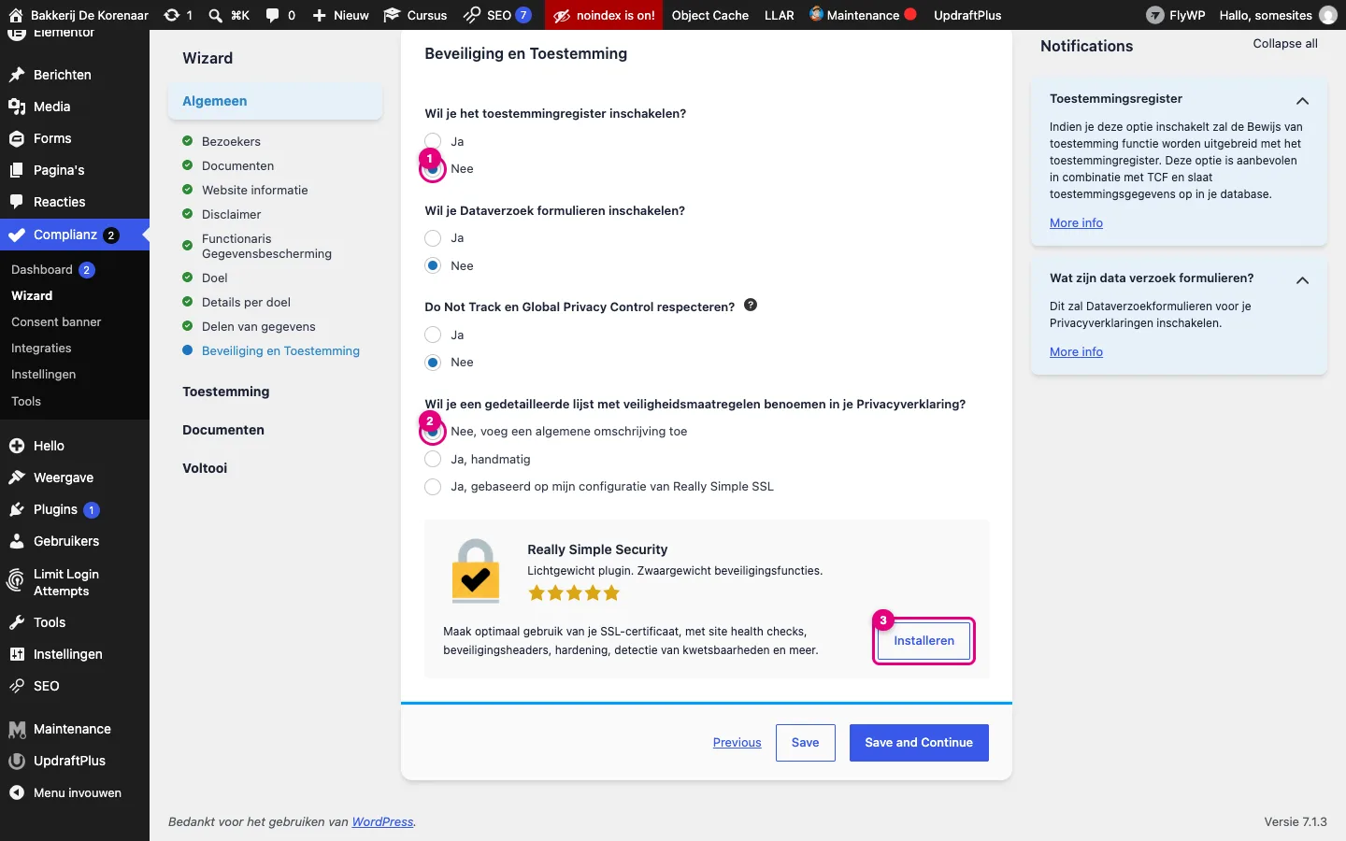1346x841 pixels.
Task: Open the Berichten pin icon in sidebar
Action: point(17,75)
